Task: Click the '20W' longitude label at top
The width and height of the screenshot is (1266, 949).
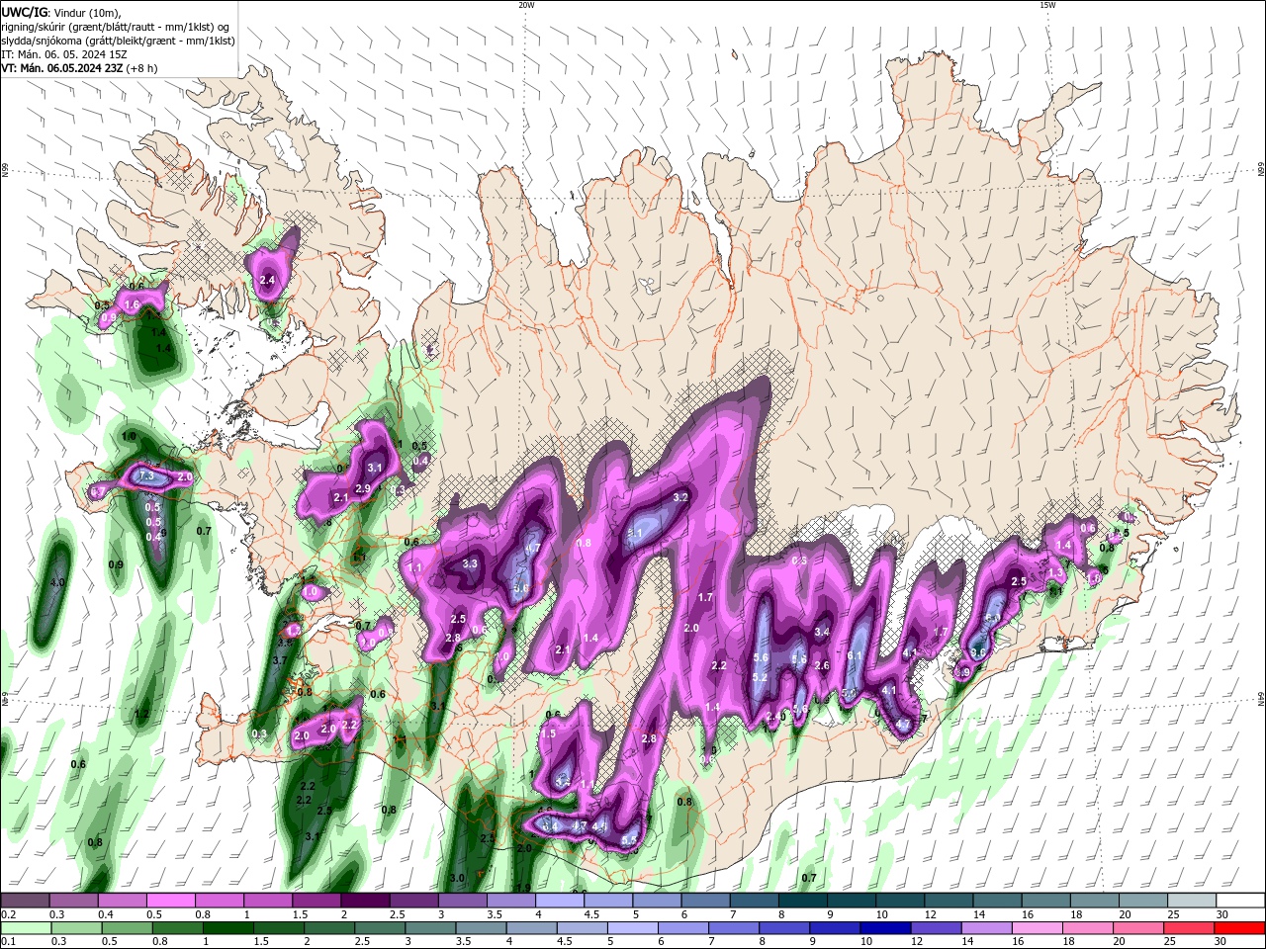Action: point(526,5)
